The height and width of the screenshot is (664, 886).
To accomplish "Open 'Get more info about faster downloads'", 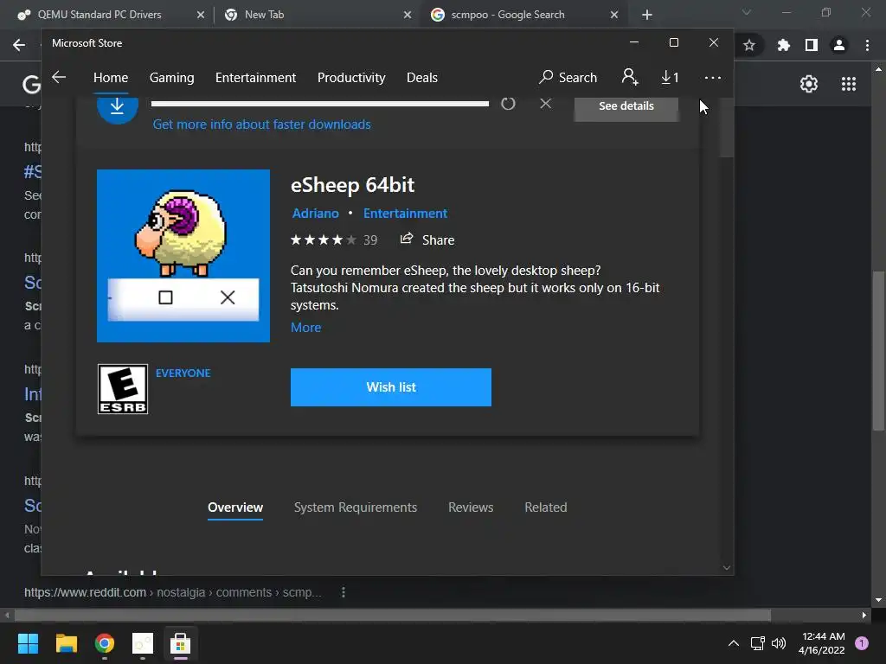I will (x=261, y=124).
